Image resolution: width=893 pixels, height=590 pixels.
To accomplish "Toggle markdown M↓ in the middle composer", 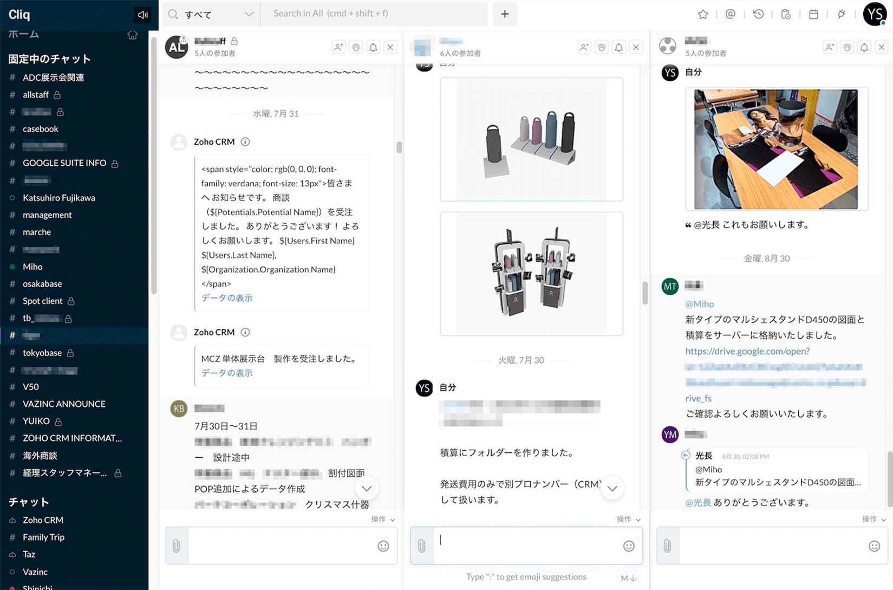I will click(629, 578).
